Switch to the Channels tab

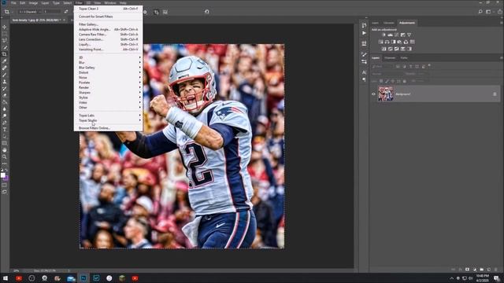(x=390, y=57)
